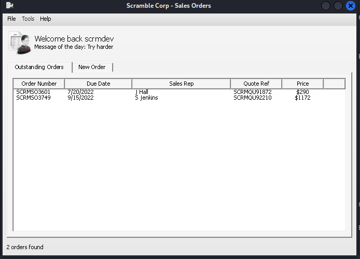The image size is (360, 259).
Task: Close the Sales Orders window
Action: pos(351,6)
